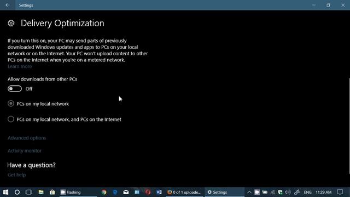Launch Google Chrome from taskbar
Viewport: 350px width, 197px height.
(x=104, y=192)
